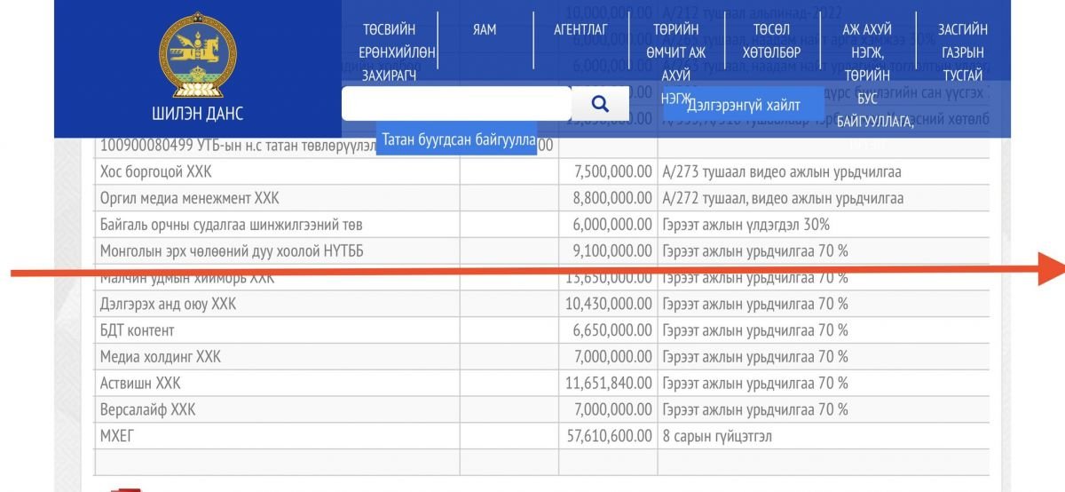Image resolution: width=1065 pixels, height=492 pixels.
Task: Click the БДТ контент table cell
Action: point(138,330)
